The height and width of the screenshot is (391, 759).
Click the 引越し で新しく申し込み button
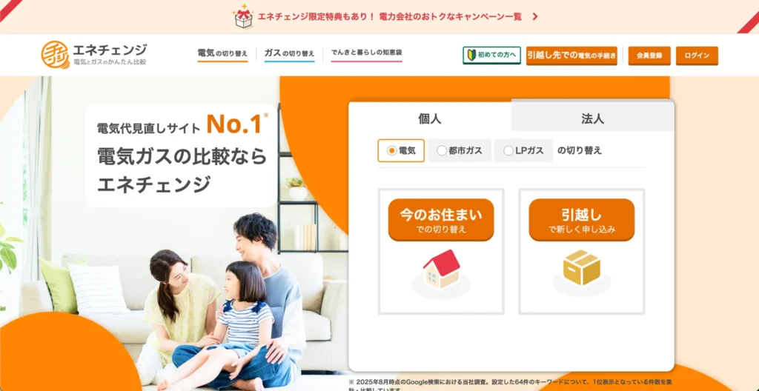pos(581,220)
